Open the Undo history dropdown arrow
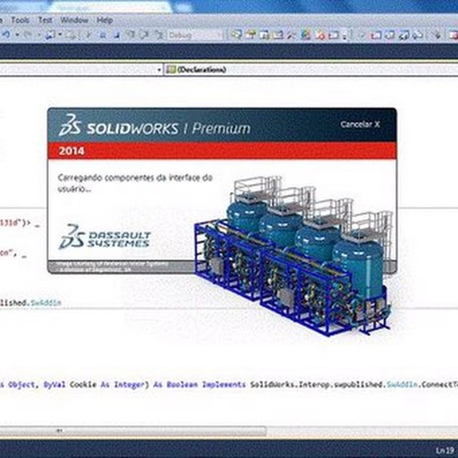 [x=16, y=35]
